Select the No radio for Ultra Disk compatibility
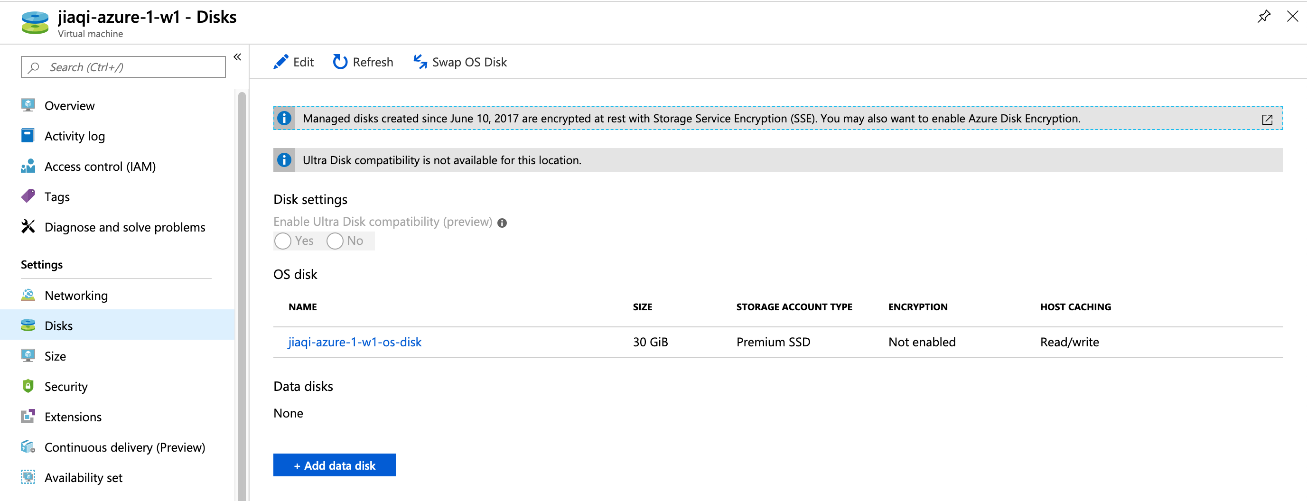1307x501 pixels. tap(335, 241)
